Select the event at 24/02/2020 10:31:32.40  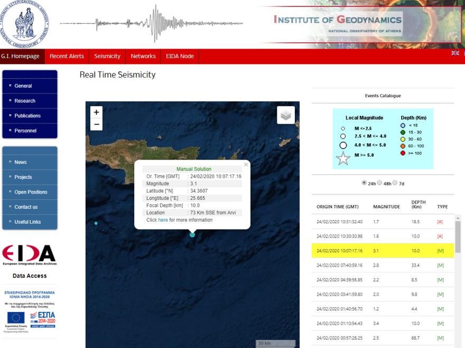[383, 222]
